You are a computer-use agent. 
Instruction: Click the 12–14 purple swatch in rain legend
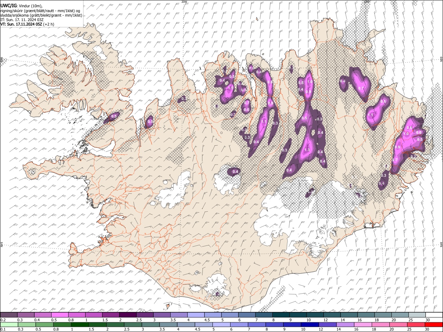pos(327,324)
